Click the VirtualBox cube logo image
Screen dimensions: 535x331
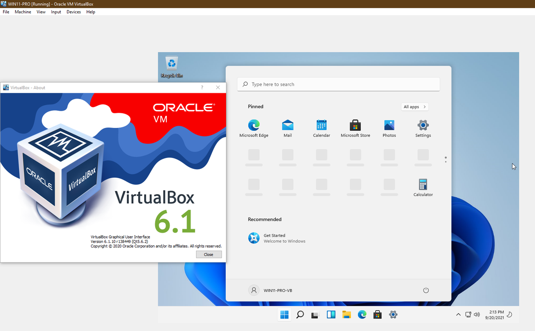[x=61, y=176]
